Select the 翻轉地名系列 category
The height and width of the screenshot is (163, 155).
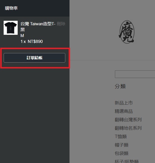tap(128, 128)
